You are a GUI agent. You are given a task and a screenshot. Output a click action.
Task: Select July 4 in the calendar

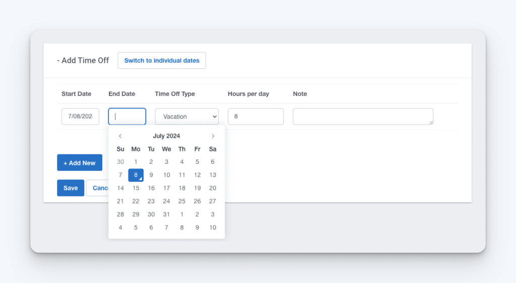pyautogui.click(x=181, y=162)
